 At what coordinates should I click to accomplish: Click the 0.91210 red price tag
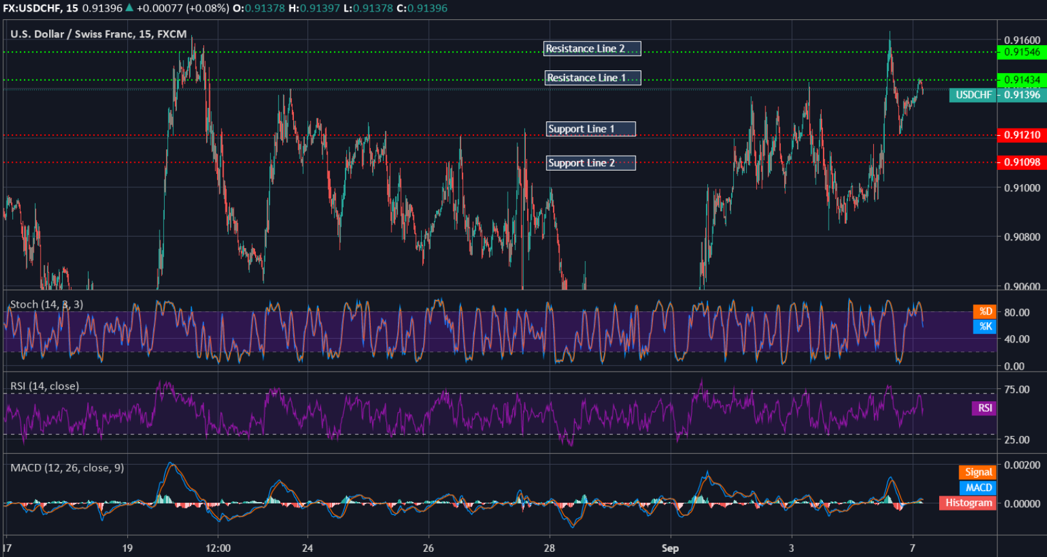[1022, 135]
